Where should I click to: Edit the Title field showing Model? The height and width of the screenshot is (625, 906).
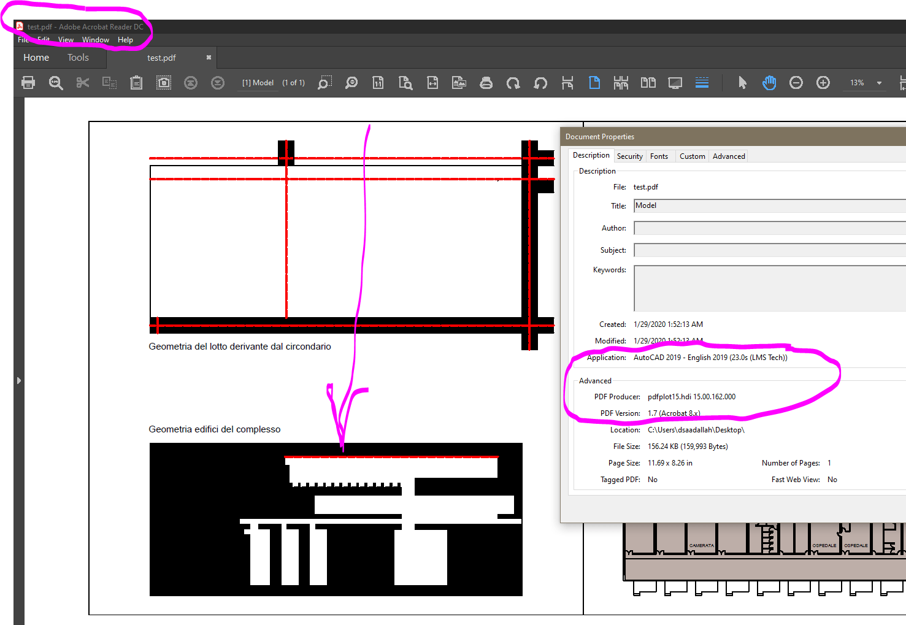(x=705, y=205)
